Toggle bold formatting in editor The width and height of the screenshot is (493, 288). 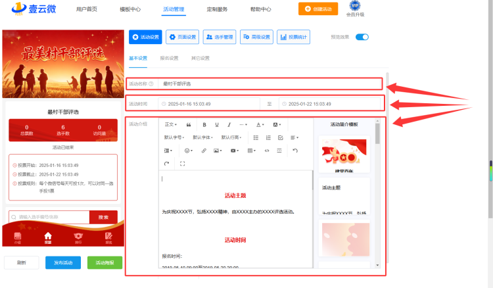(x=204, y=125)
